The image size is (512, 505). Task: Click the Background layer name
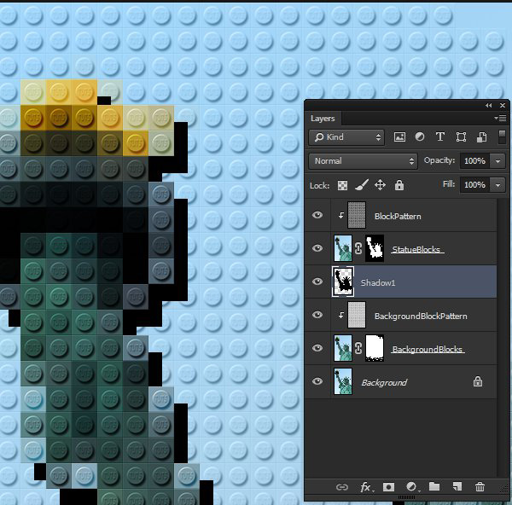tap(384, 382)
